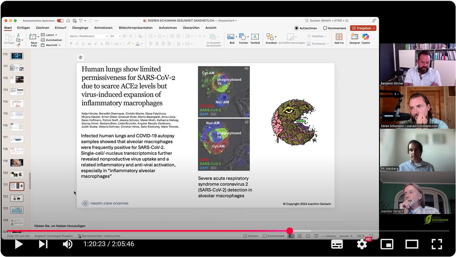Select slide thumbnail 119
Viewport: 456px width, 257px height.
[17, 162]
